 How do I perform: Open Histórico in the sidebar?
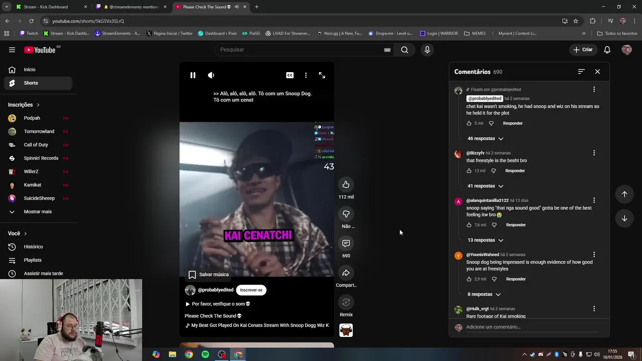38,247
